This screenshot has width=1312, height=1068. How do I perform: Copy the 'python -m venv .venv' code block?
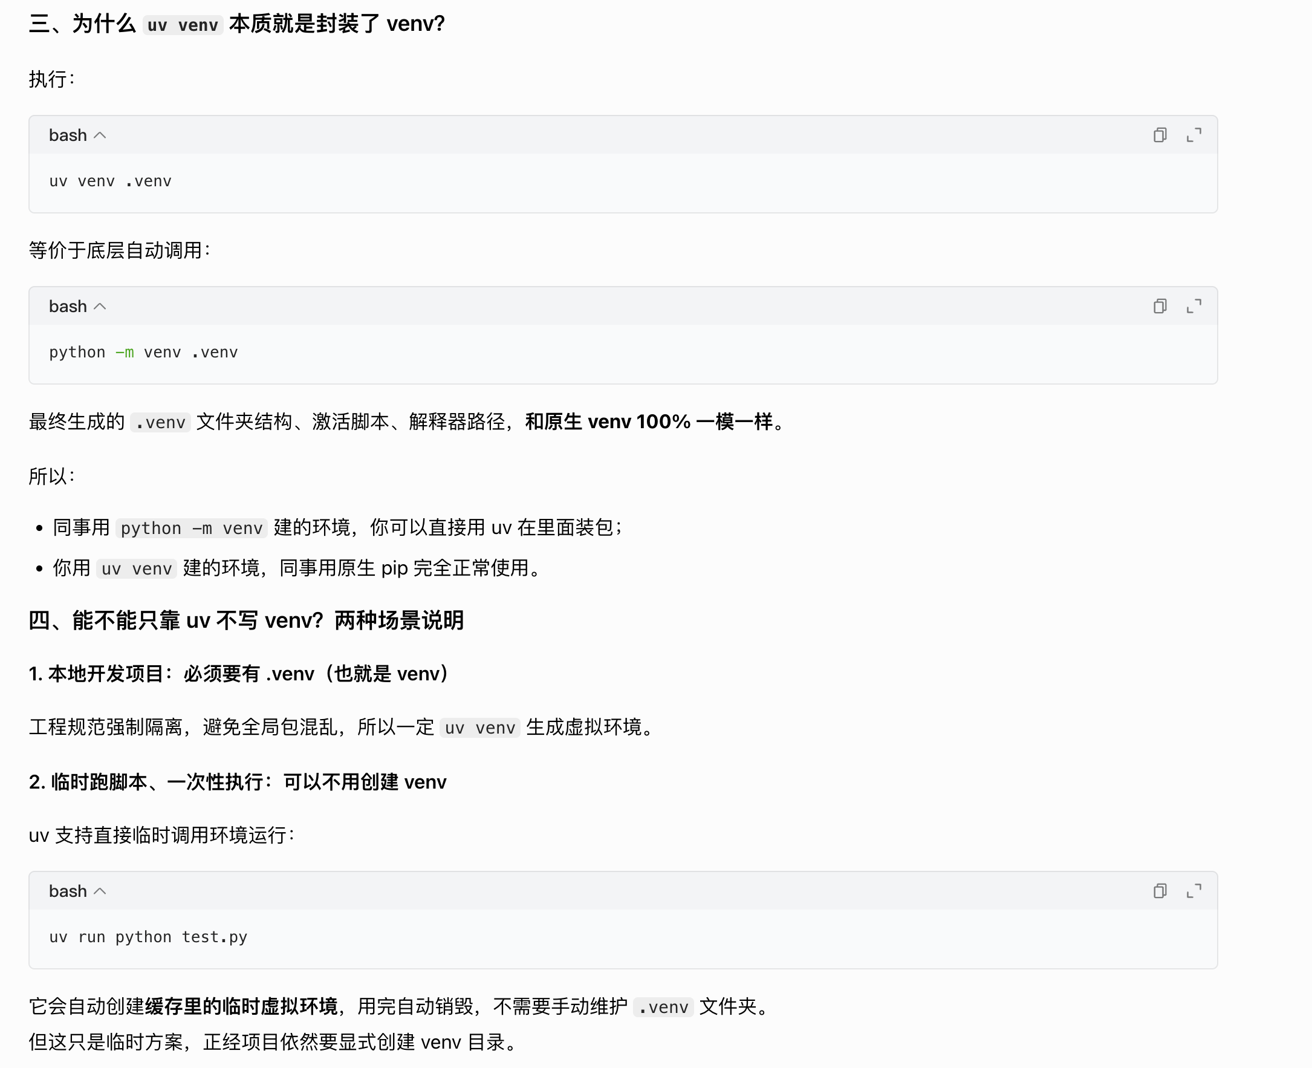click(x=1160, y=306)
